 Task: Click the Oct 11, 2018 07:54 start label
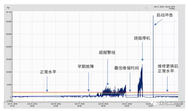click(x=12, y=105)
